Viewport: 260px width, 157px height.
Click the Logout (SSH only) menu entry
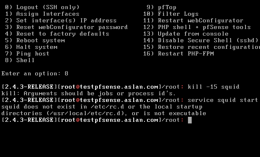point(42,7)
